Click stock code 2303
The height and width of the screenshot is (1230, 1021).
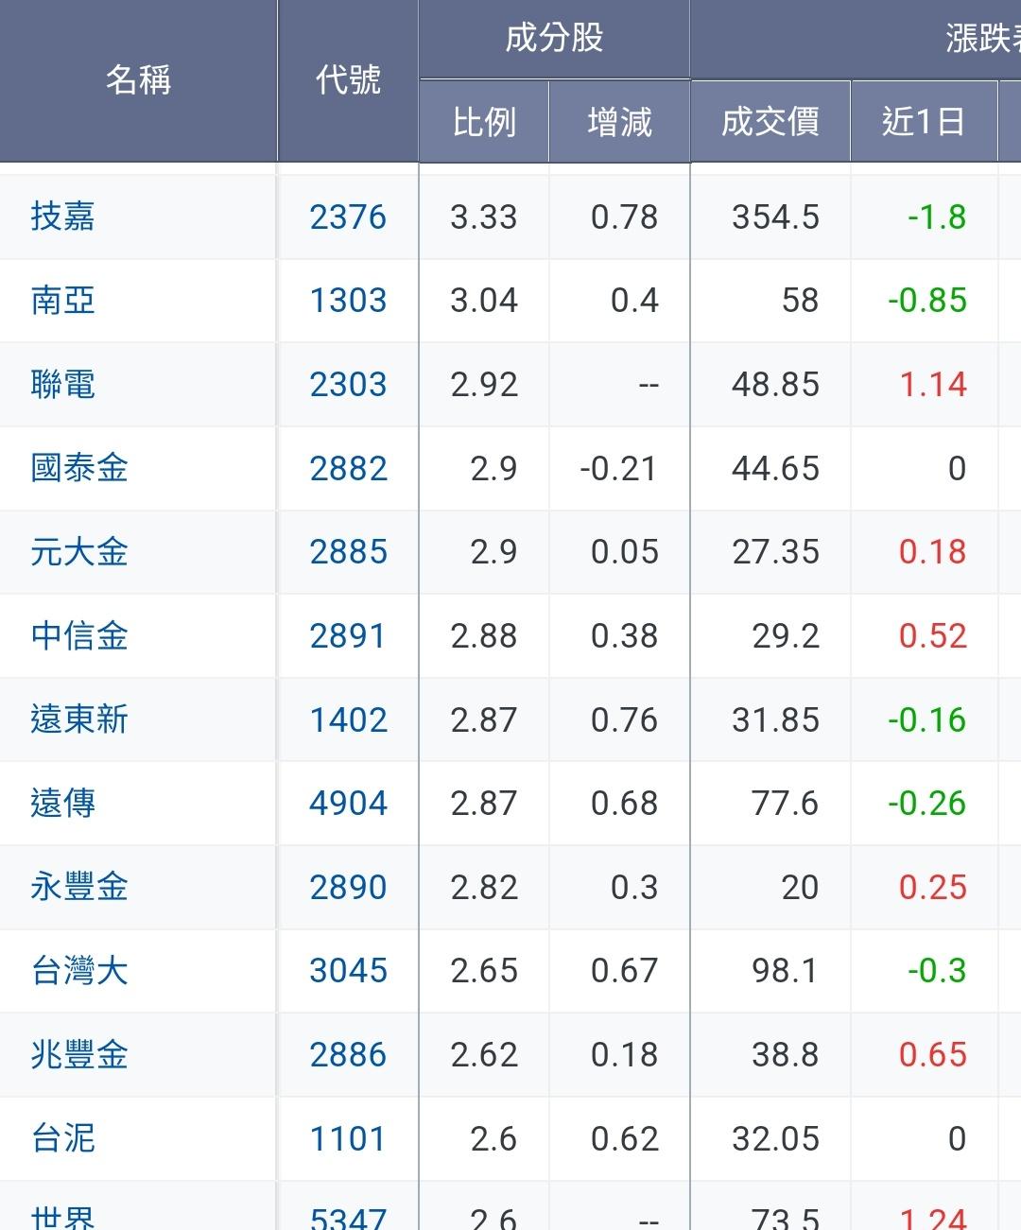pos(348,385)
